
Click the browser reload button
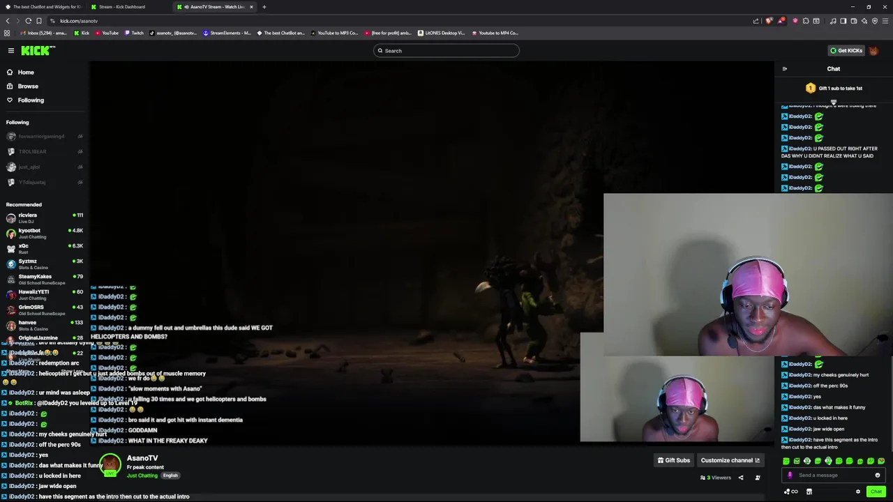pos(28,21)
